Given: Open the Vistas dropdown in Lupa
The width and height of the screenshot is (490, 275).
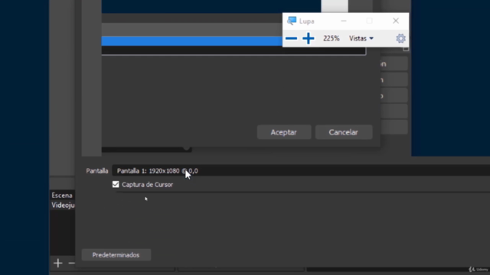Looking at the screenshot, I should [361, 38].
